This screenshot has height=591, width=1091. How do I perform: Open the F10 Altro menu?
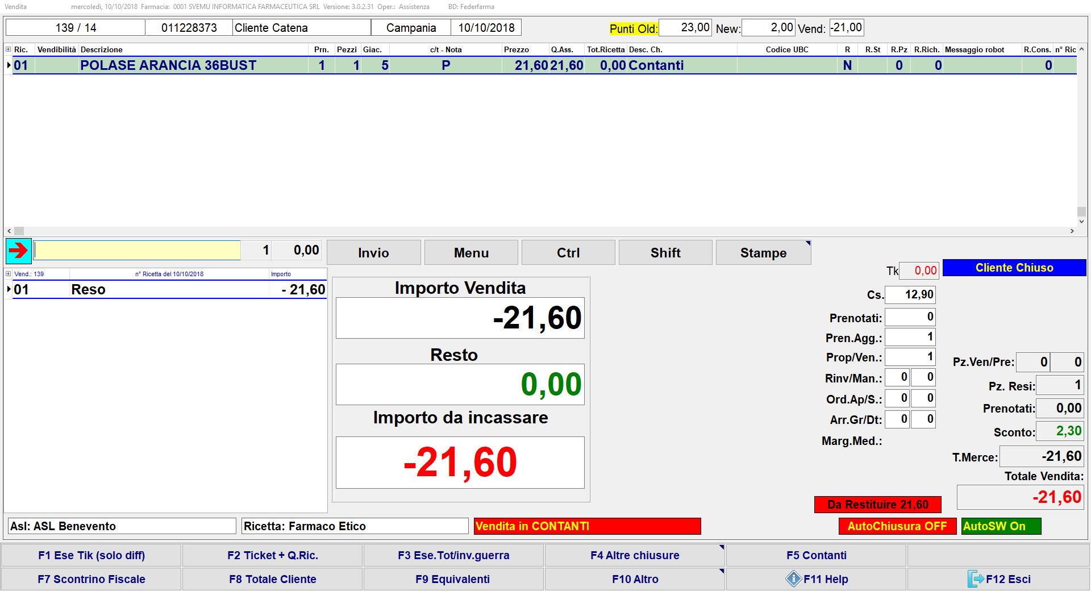[635, 579]
